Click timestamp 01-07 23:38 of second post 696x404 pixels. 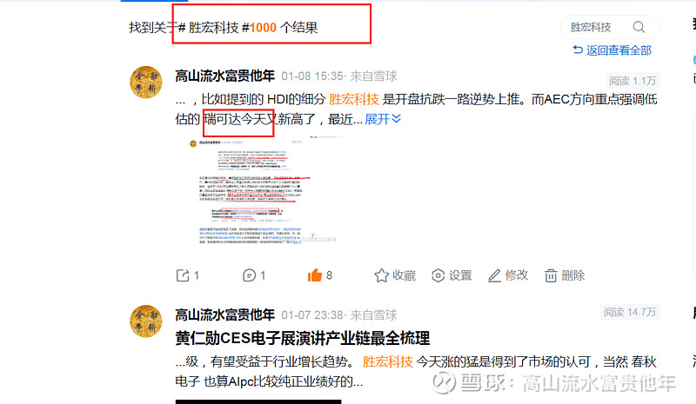pos(312,315)
